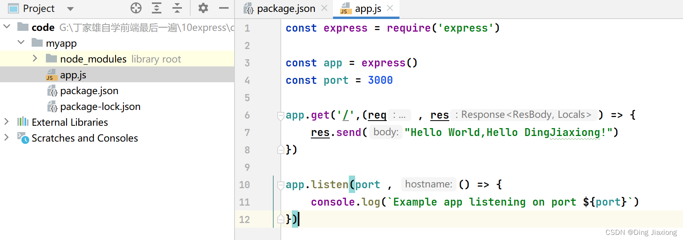Image resolution: width=683 pixels, height=240 pixels.
Task: Click the package.json tab file icon
Action: coord(248,8)
